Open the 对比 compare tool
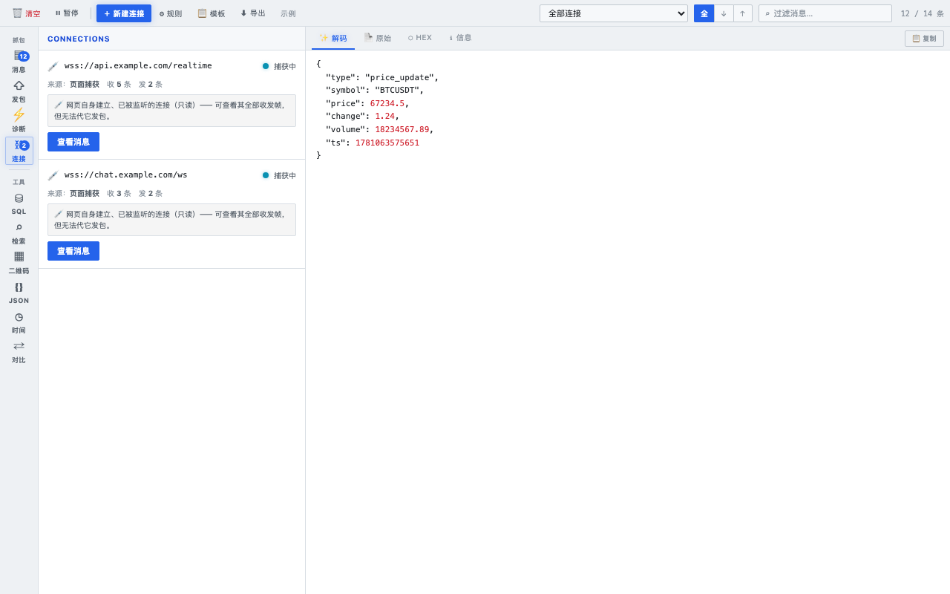The height and width of the screenshot is (594, 950). (x=19, y=352)
